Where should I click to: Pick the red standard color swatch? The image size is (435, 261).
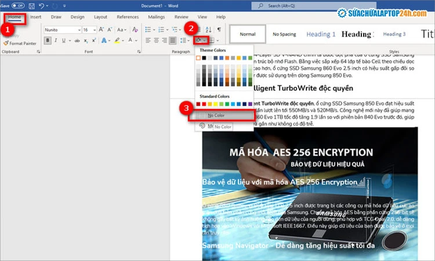tap(205, 104)
